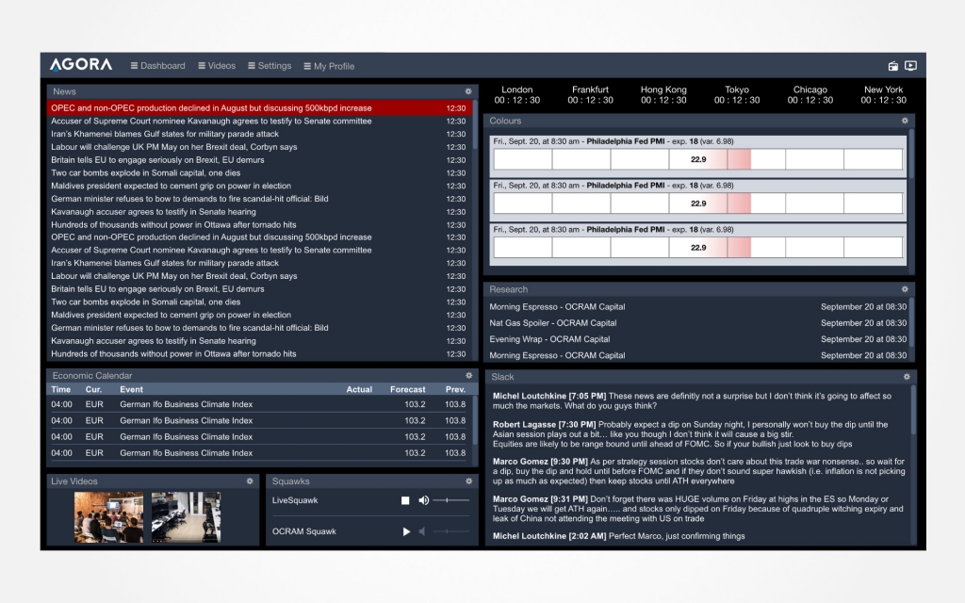Screen dimensions: 965x603
Task: Open the second live video of office desks
Action: click(x=186, y=517)
